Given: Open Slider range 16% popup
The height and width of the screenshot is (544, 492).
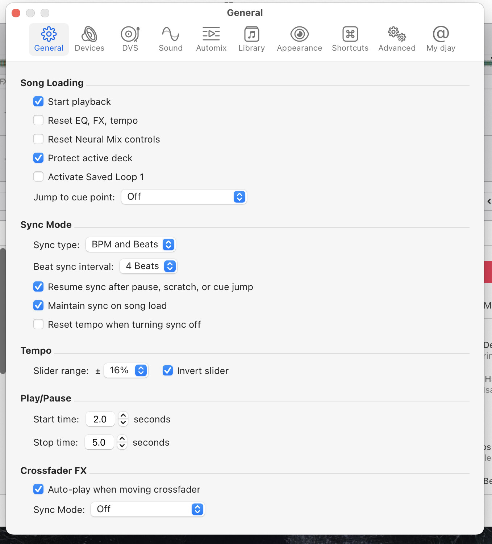Looking at the screenshot, I should (126, 370).
